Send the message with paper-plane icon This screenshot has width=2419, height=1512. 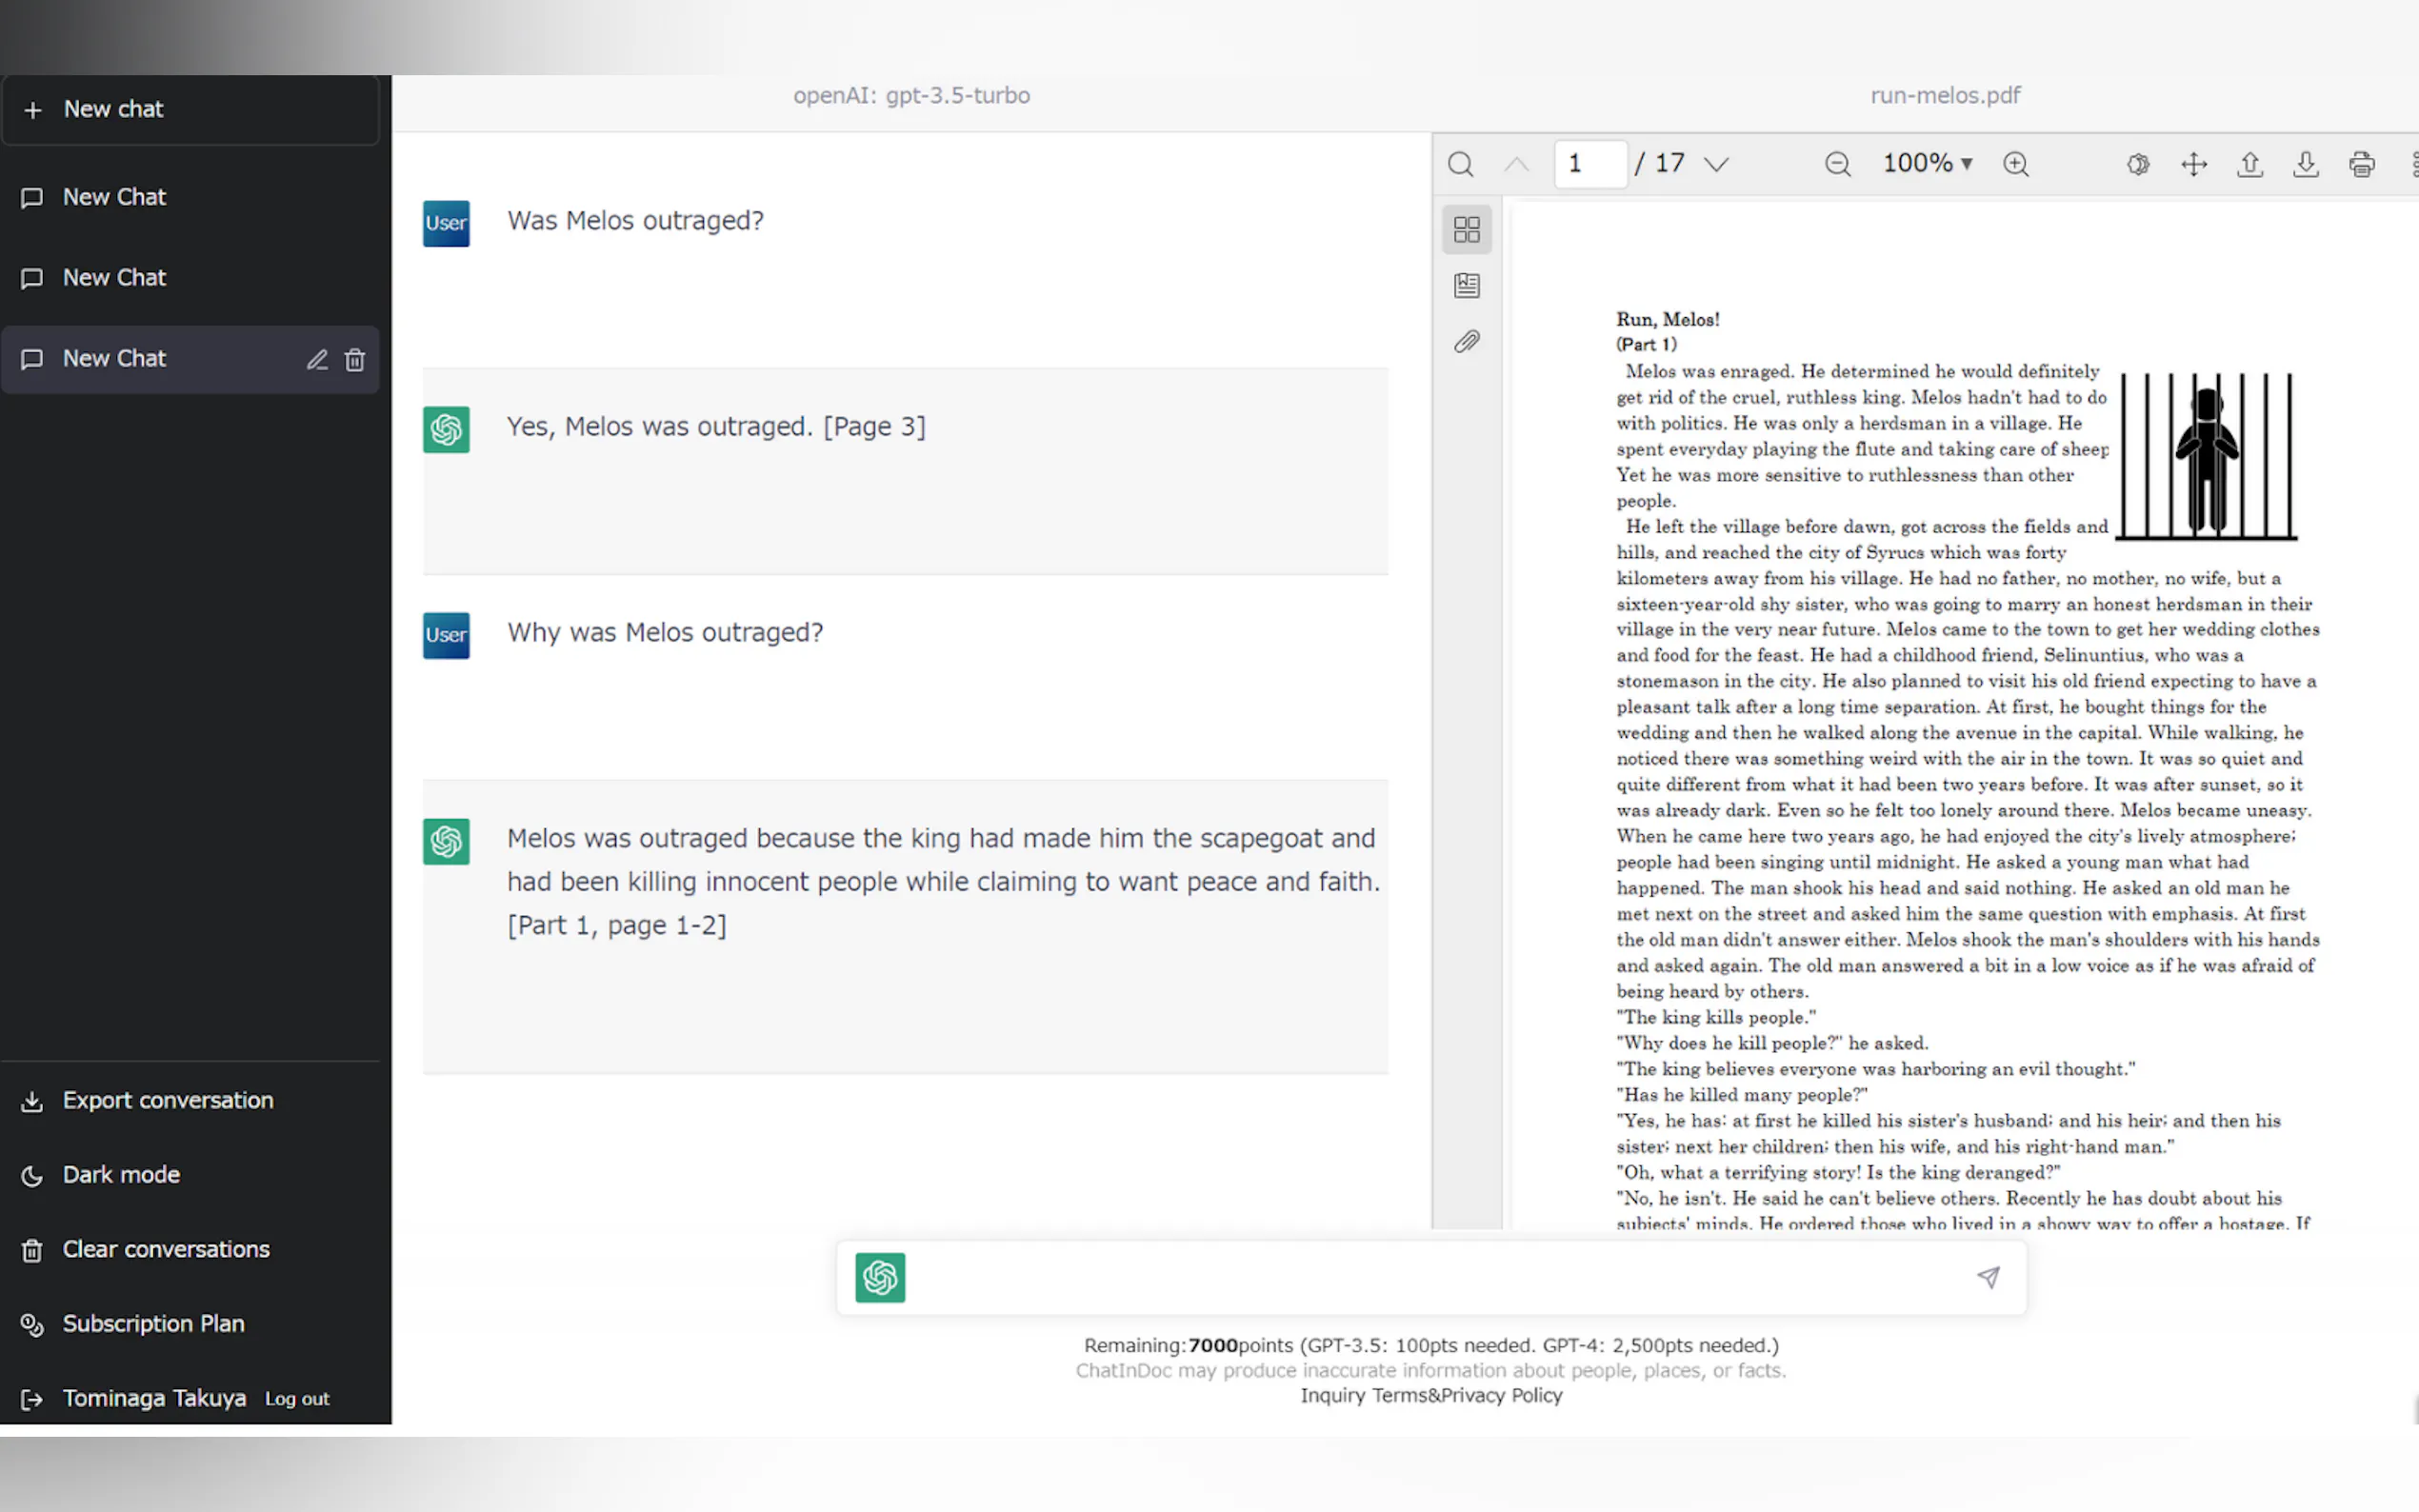[x=1988, y=1277]
